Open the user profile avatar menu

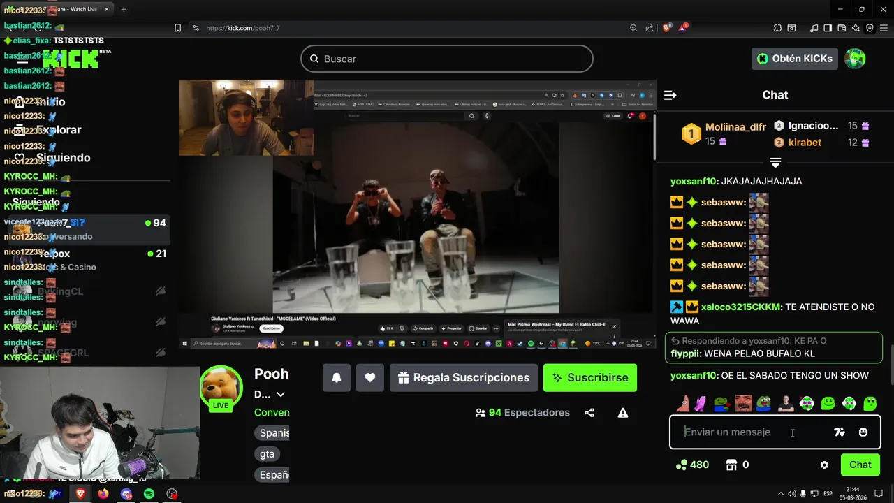point(855,59)
